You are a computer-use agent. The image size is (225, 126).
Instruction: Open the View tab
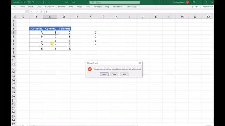tap(88, 7)
